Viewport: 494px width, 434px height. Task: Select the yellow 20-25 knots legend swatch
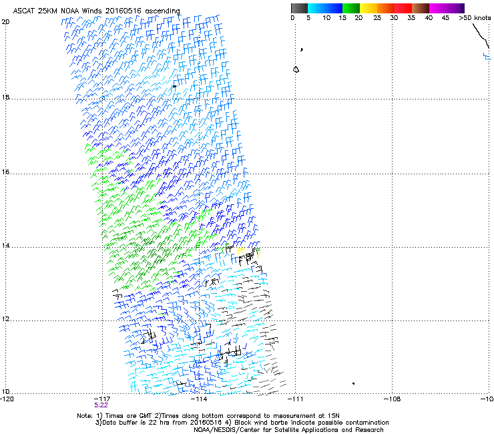point(368,8)
